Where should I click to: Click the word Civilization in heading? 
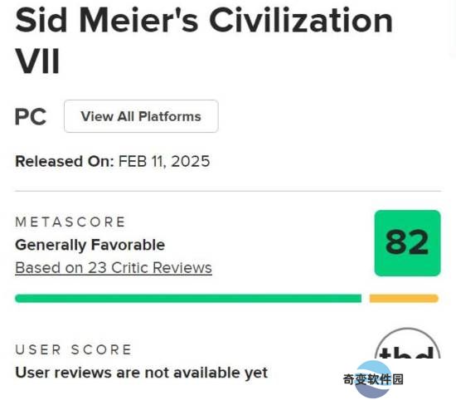coord(301,21)
